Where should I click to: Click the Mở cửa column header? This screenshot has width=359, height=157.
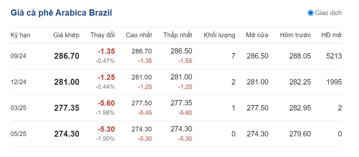257,35
